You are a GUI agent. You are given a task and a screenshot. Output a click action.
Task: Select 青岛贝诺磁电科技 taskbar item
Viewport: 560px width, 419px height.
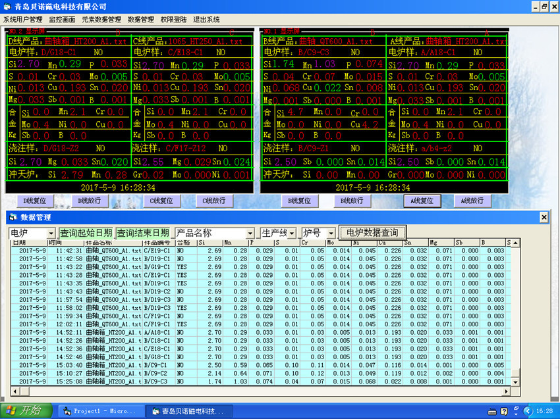[x=189, y=411]
